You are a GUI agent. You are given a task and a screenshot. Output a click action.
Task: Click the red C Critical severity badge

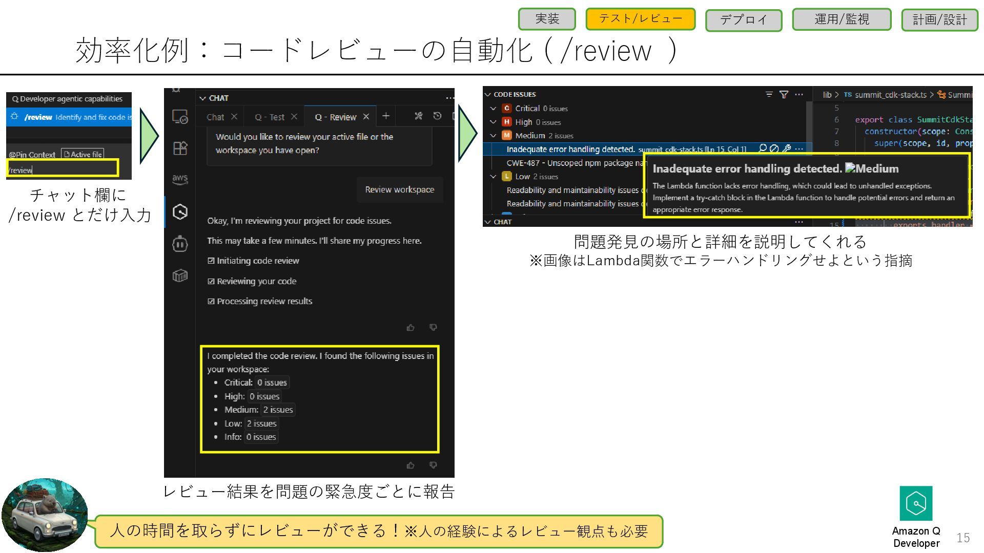point(506,108)
